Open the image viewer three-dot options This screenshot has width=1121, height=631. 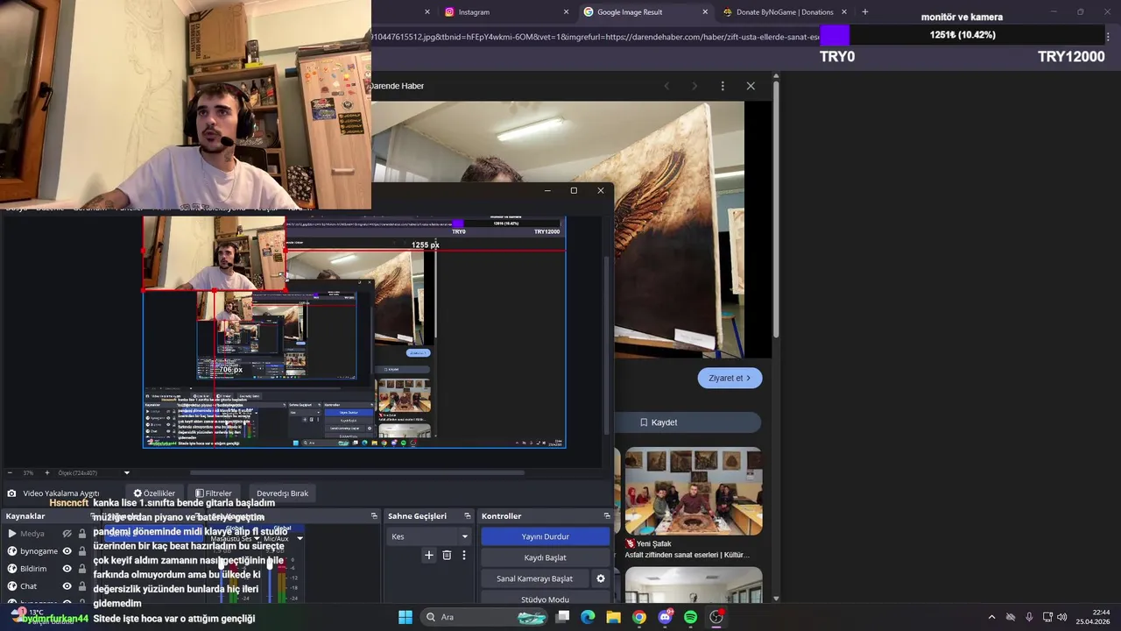723,86
